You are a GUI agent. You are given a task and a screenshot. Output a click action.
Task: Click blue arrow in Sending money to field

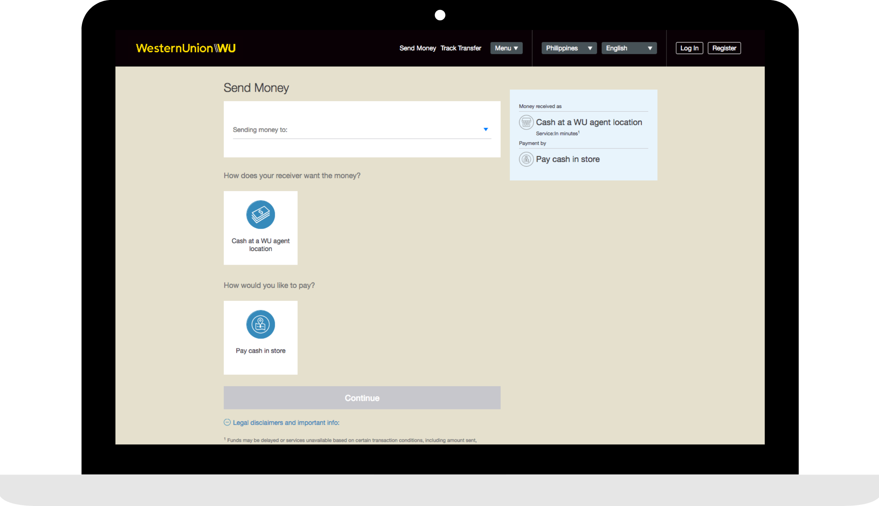point(485,130)
